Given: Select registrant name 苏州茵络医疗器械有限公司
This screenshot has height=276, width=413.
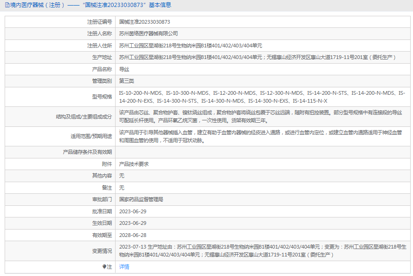Looking at the screenshot, I should tap(148, 34).
